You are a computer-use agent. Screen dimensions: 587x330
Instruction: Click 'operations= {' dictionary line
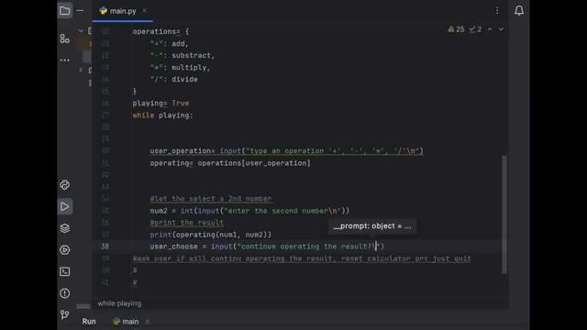(161, 32)
